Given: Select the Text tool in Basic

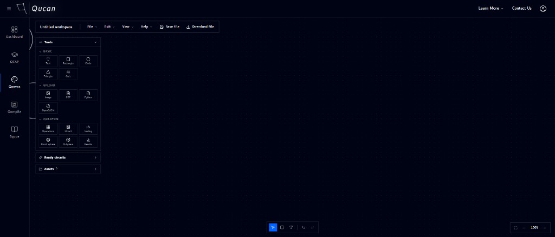Looking at the screenshot, I should (x=48, y=61).
